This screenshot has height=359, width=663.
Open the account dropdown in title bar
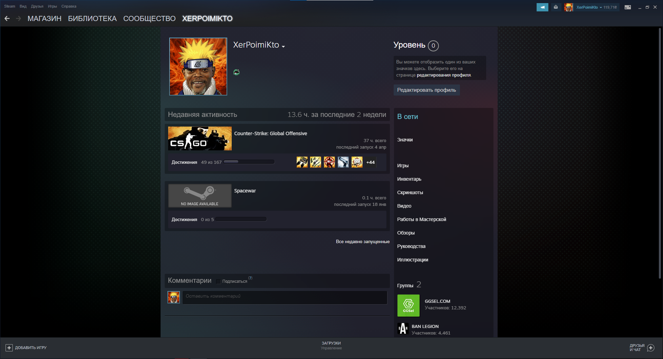click(589, 7)
